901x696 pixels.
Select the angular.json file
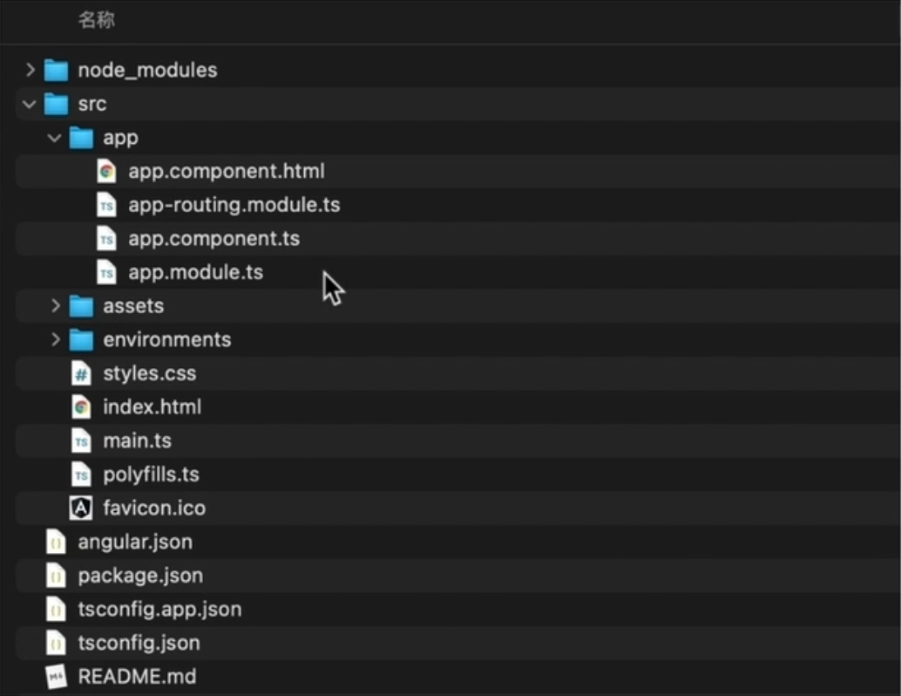[135, 542]
